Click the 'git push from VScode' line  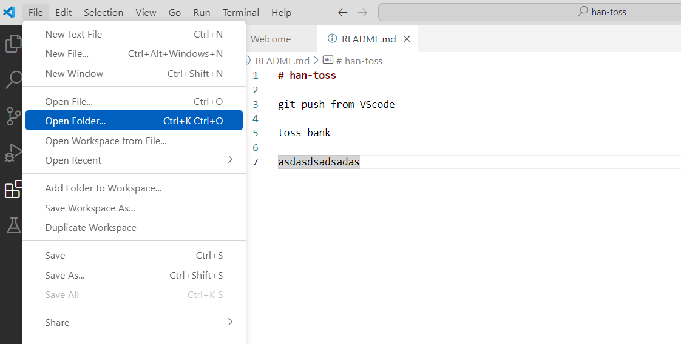(336, 104)
